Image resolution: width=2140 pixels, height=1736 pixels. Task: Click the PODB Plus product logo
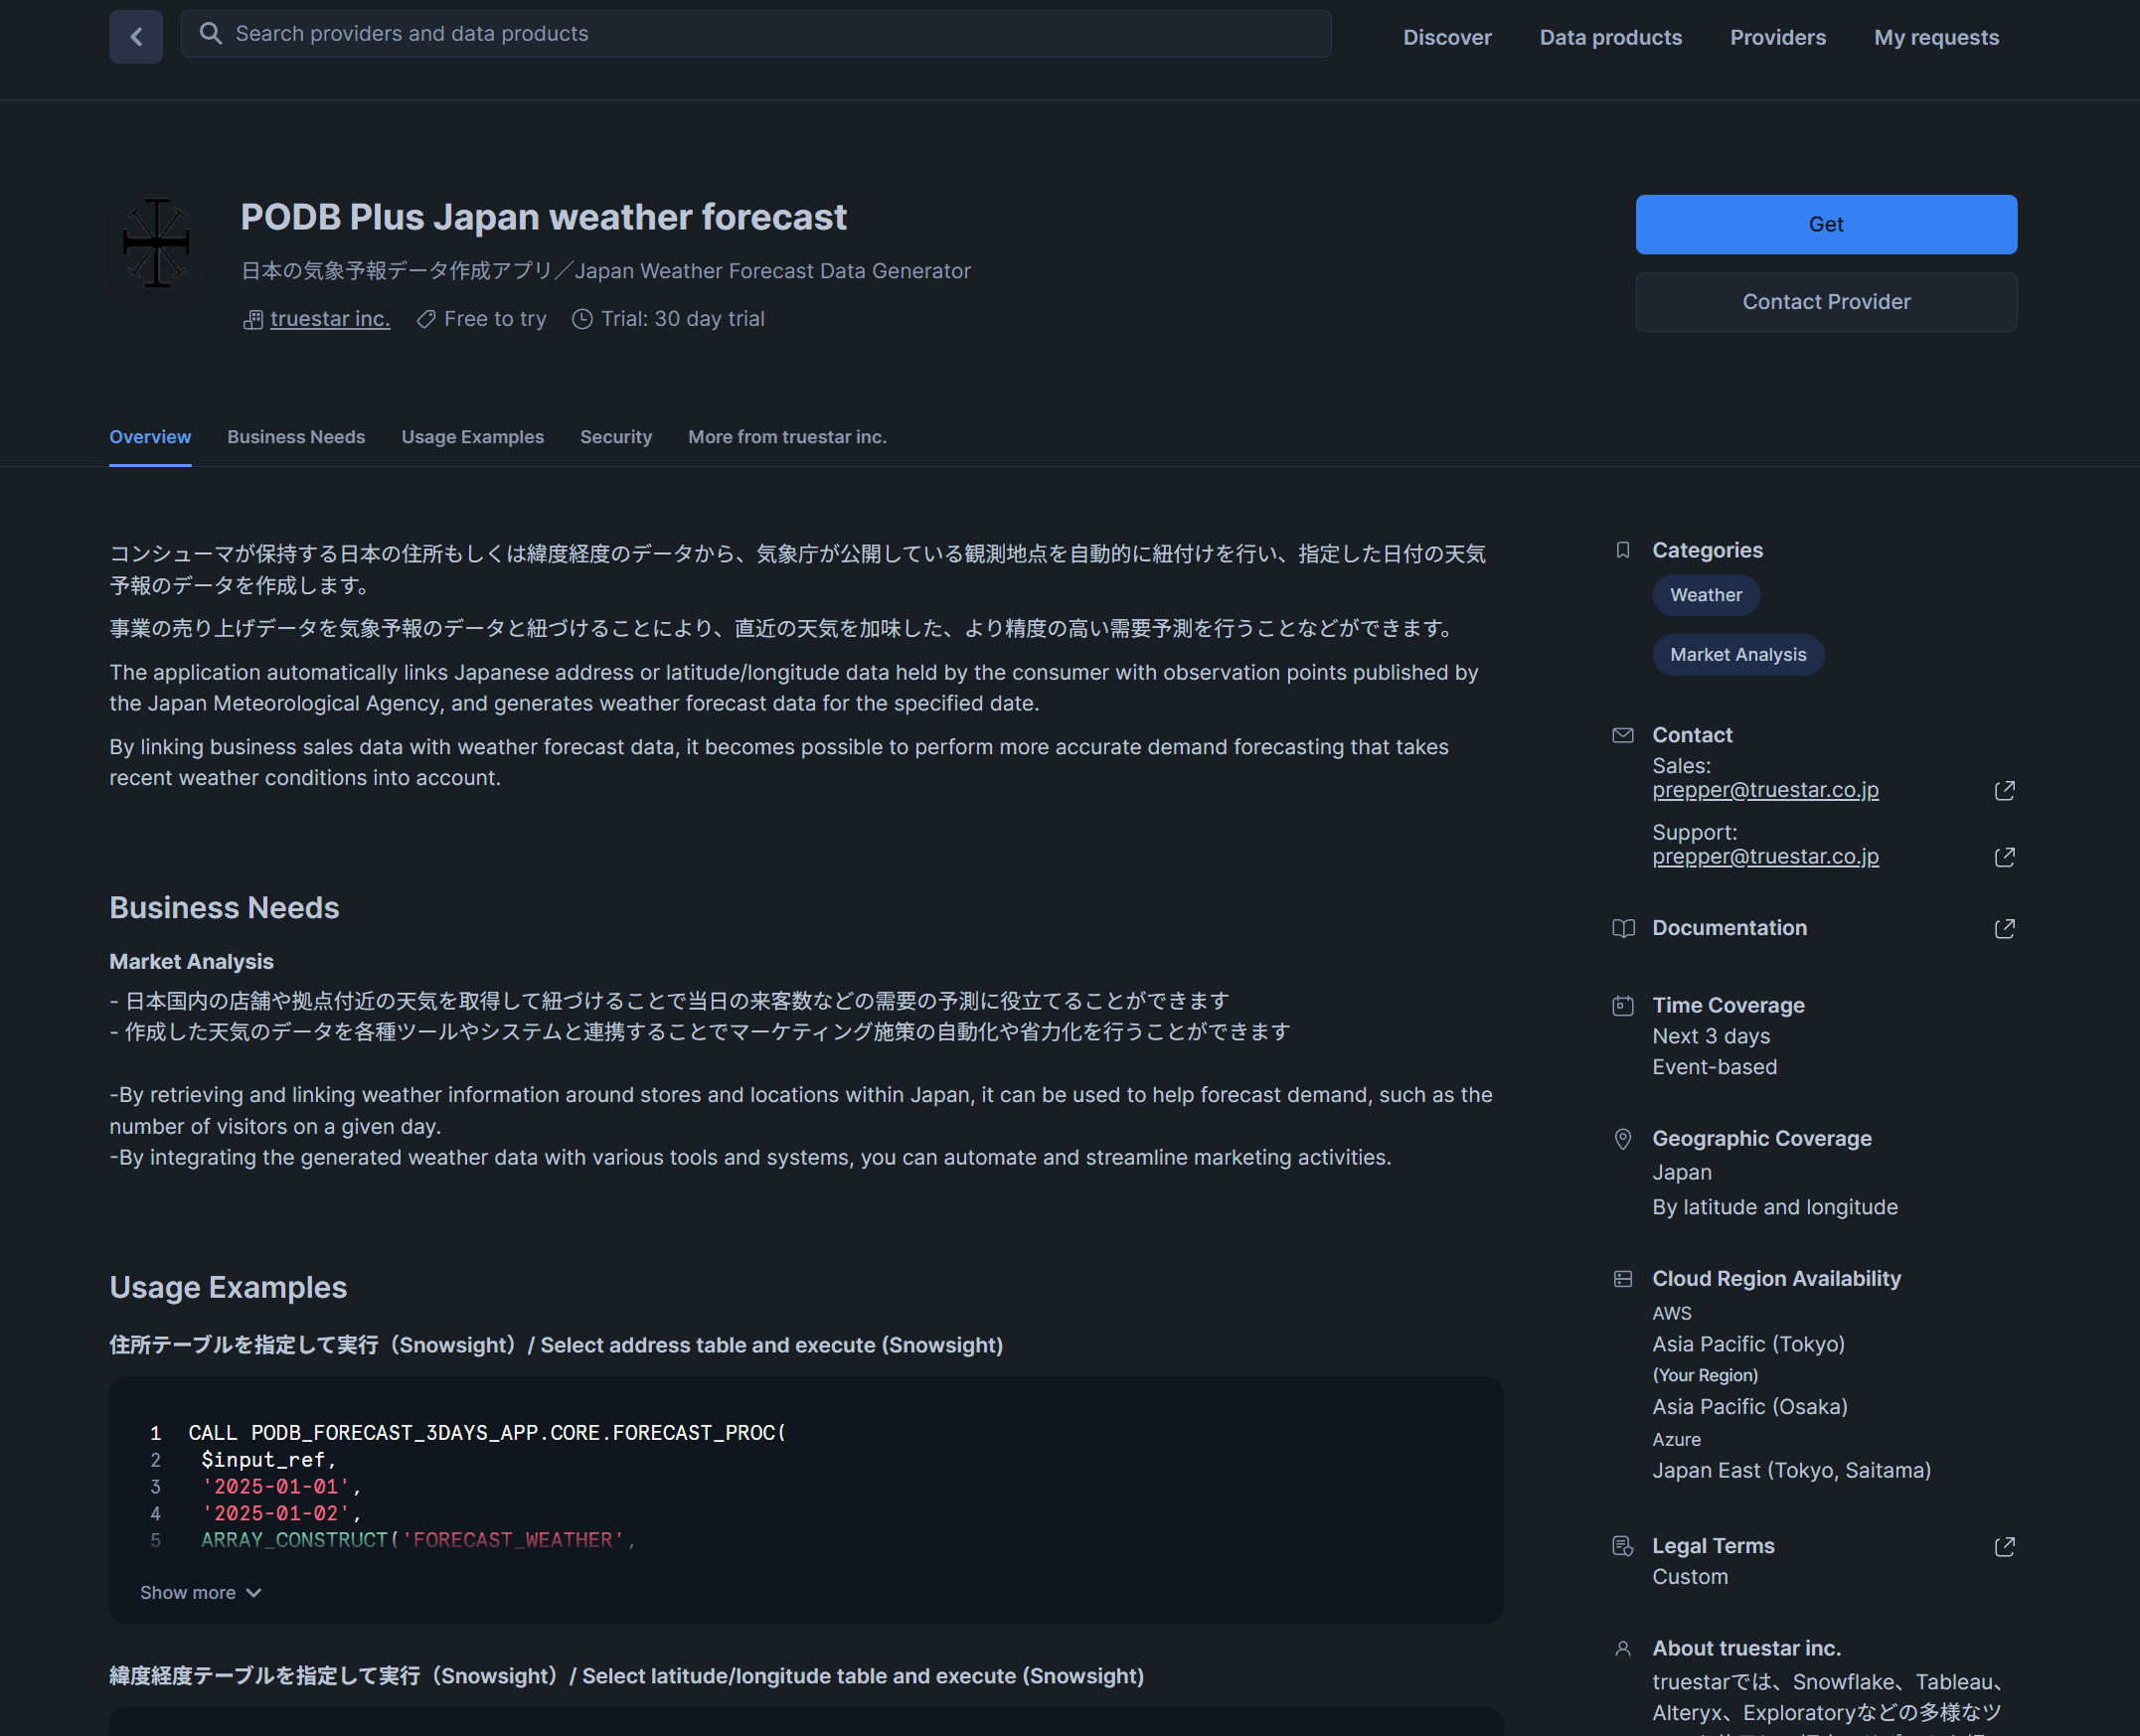click(157, 243)
